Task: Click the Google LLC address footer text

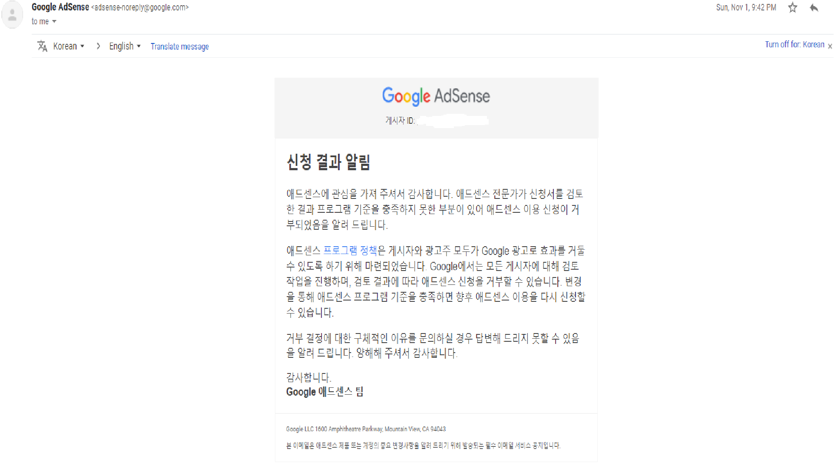Action: pos(366,429)
